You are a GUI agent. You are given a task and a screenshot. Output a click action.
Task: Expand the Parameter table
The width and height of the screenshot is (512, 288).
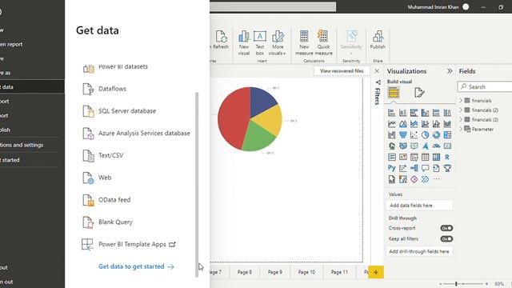[x=461, y=129]
